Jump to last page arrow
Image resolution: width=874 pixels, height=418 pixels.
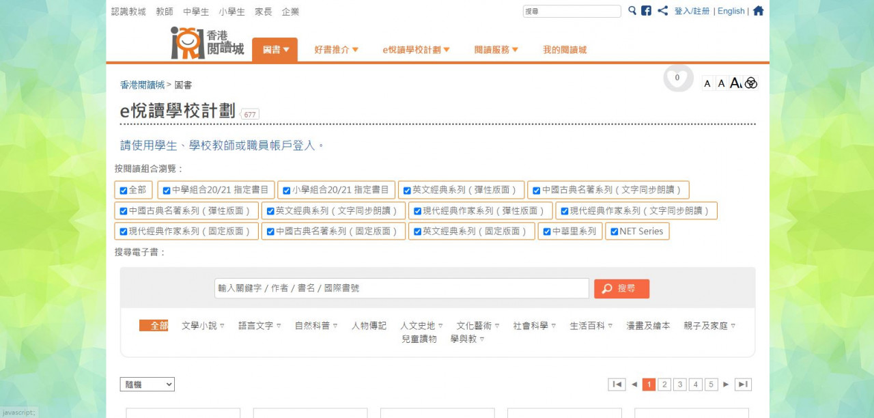click(743, 385)
